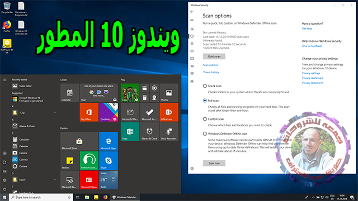Image resolution: width=358 pixels, height=201 pixels.
Task: Open the Microsoft To-Do tile
Action: click(x=149, y=112)
